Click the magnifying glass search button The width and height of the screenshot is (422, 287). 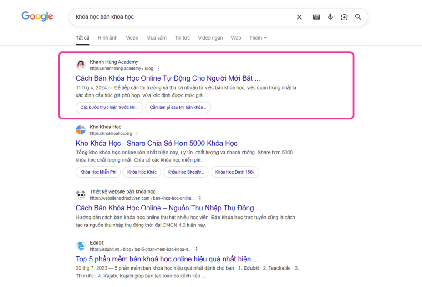pyautogui.click(x=358, y=17)
